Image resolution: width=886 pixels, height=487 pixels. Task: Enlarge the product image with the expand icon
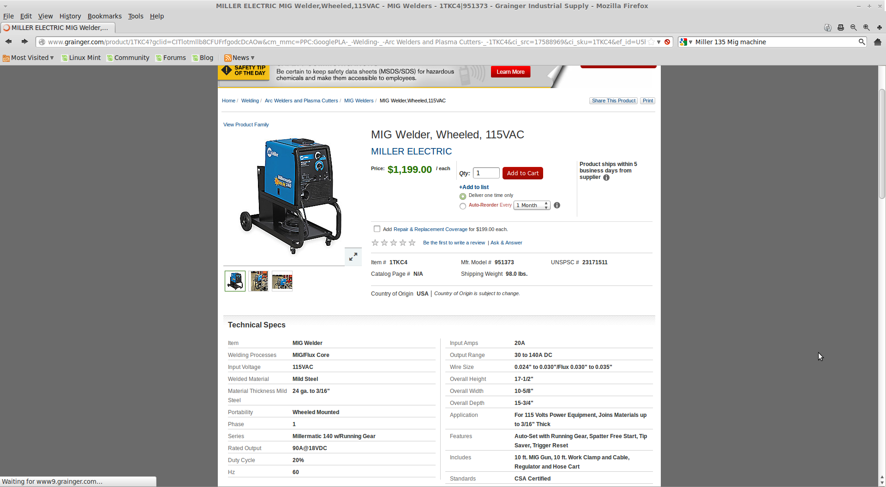point(353,257)
